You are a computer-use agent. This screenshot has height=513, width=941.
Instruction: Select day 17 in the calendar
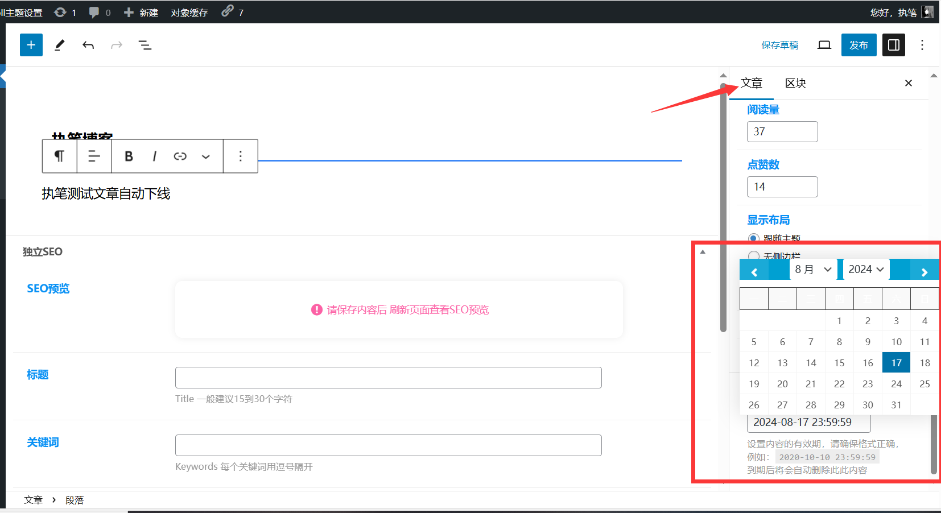tap(896, 363)
